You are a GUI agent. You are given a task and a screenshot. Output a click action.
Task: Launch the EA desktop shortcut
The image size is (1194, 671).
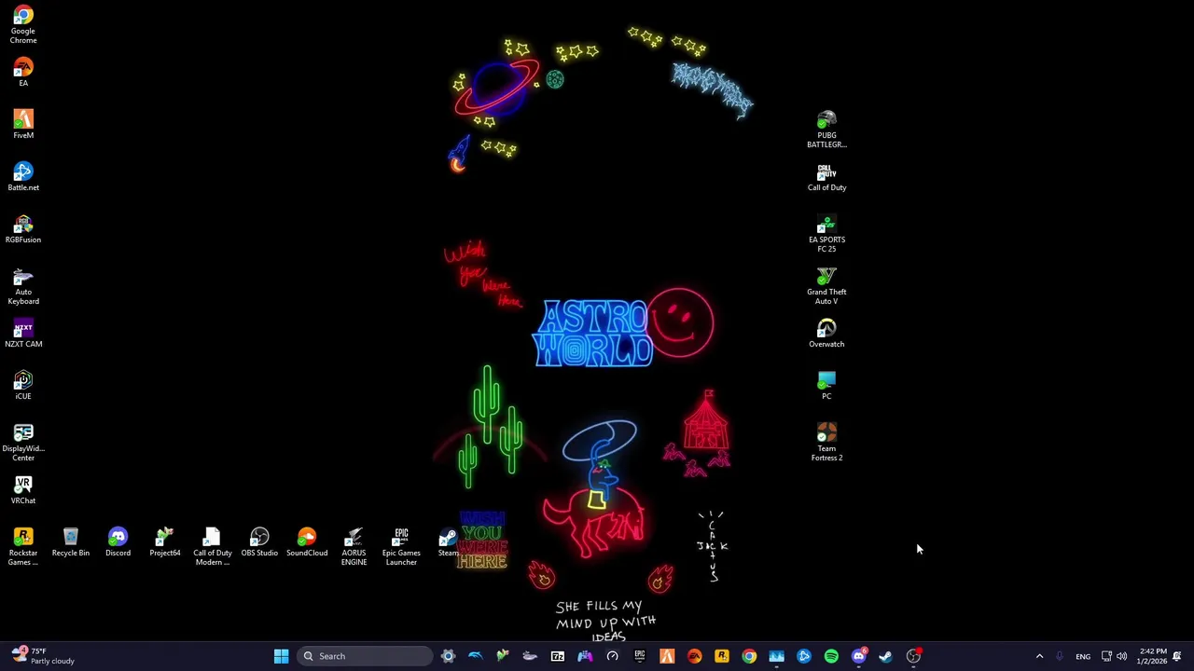[23, 73]
